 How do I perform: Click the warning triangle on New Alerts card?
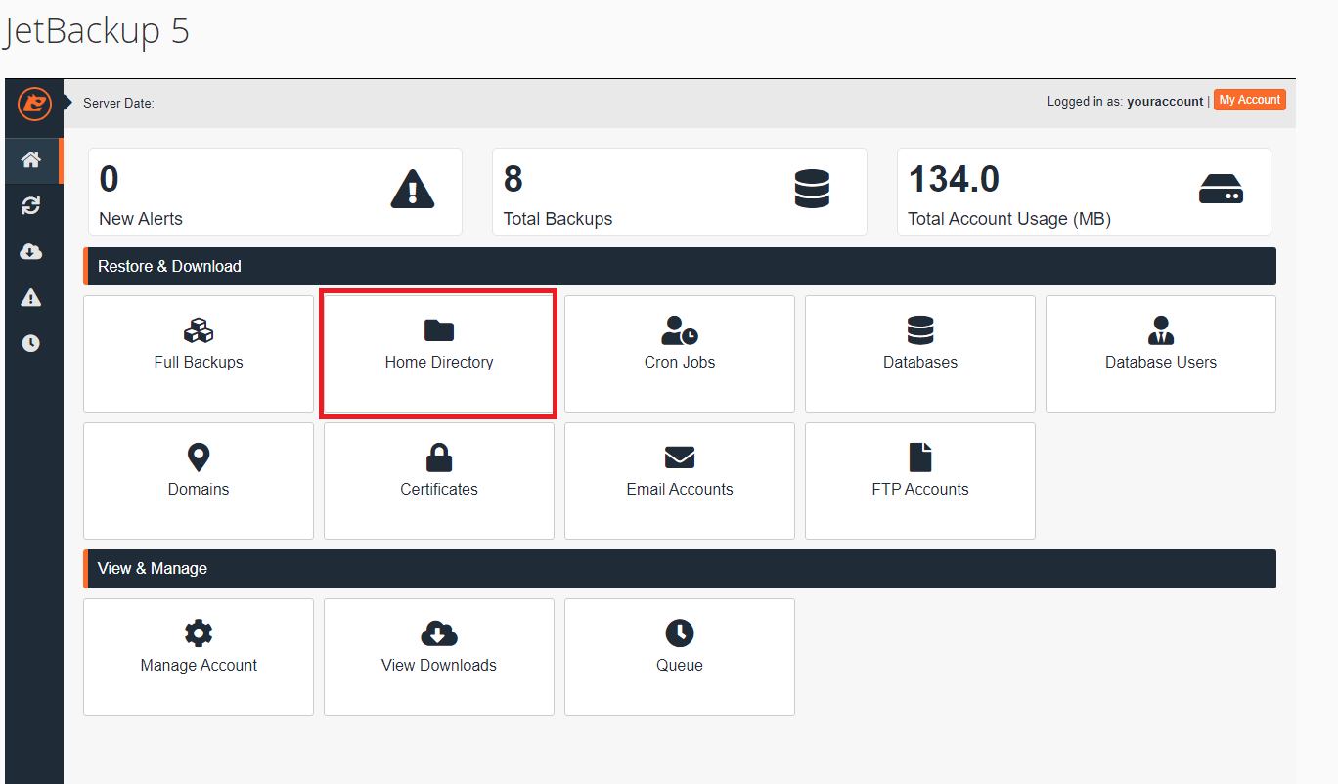pyautogui.click(x=412, y=190)
